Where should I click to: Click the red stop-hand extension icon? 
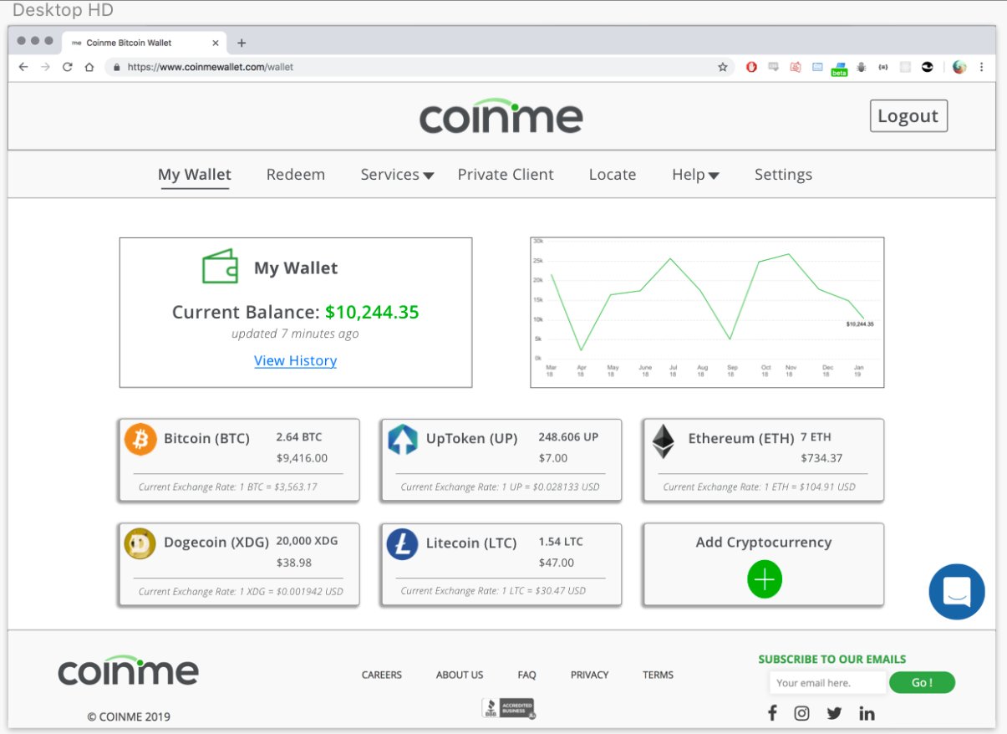point(751,67)
